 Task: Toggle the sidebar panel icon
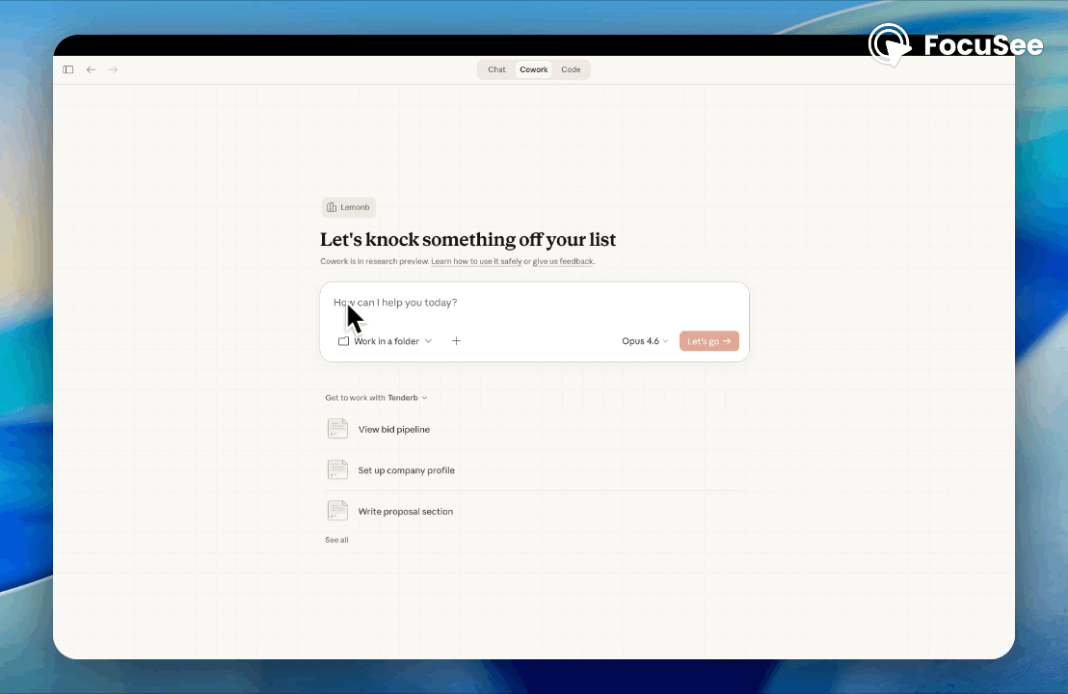68,69
